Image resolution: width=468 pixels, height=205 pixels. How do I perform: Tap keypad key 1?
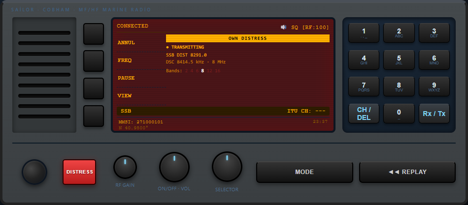(x=364, y=33)
